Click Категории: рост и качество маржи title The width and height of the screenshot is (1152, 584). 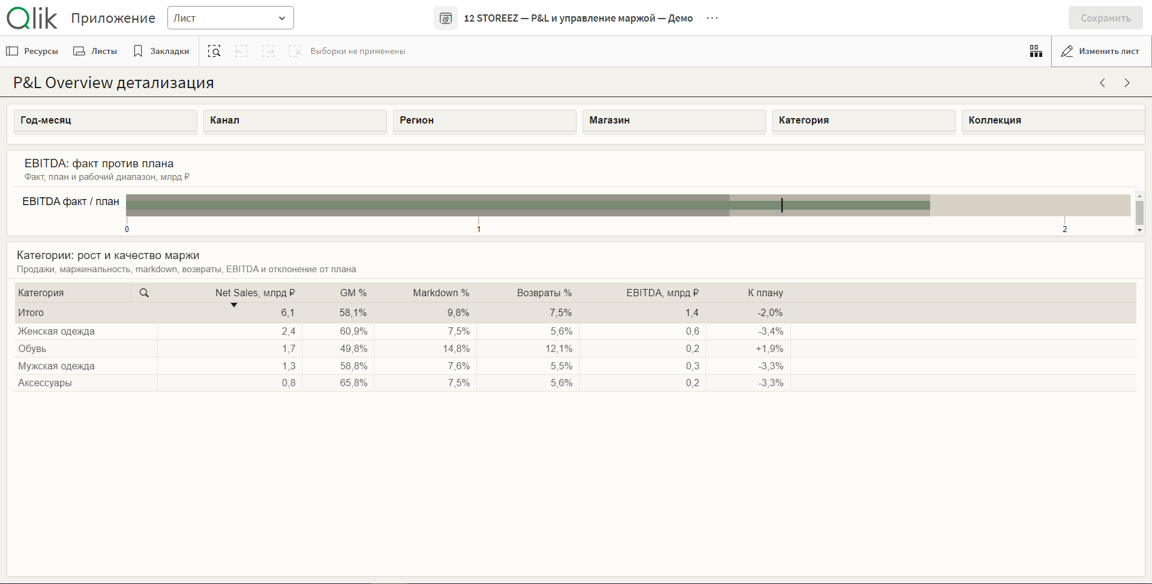(x=108, y=255)
